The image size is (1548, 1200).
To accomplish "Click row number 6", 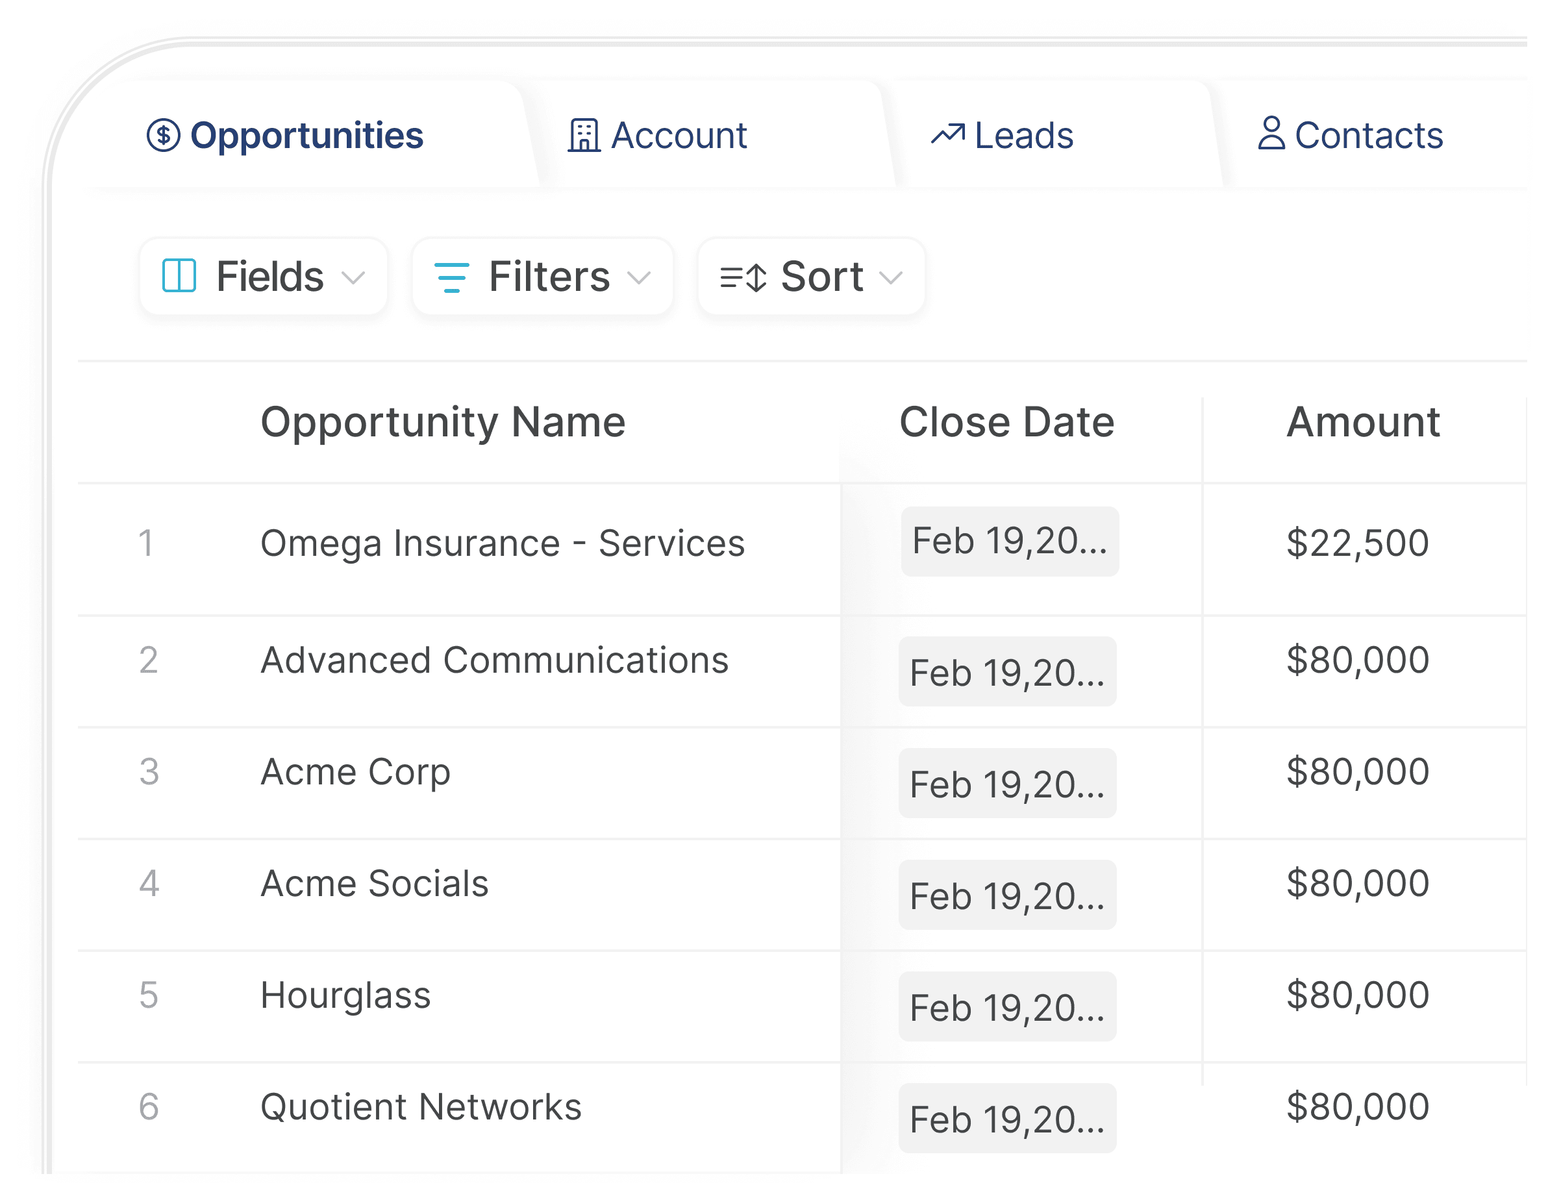I will 149,1107.
